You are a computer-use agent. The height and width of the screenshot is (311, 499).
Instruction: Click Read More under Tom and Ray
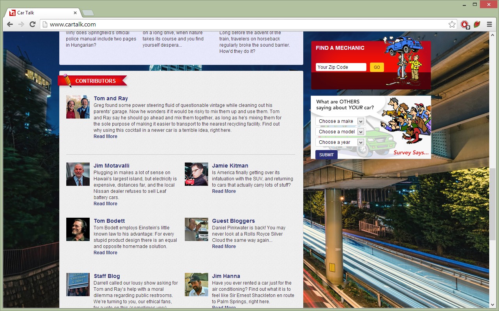tap(105, 136)
